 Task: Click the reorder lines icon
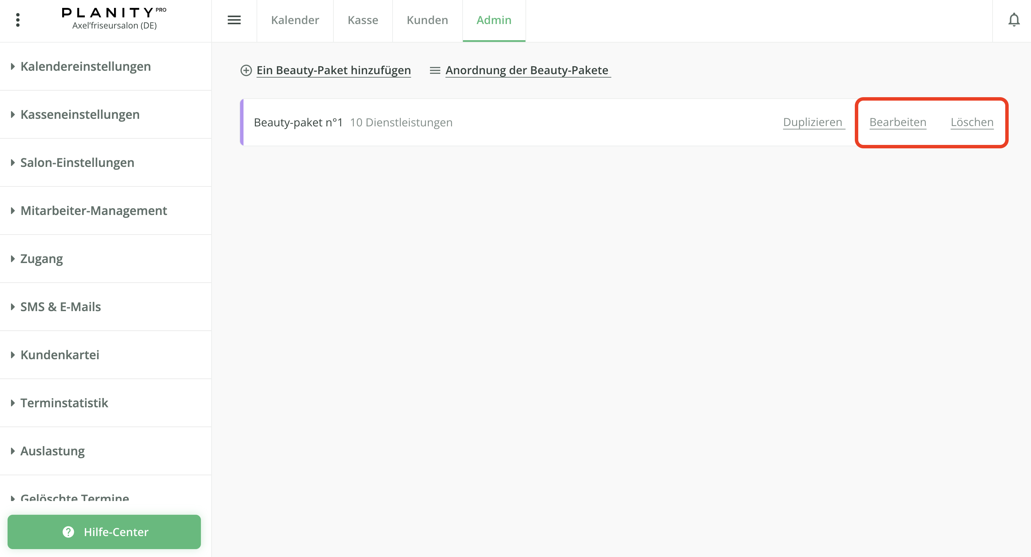(435, 70)
